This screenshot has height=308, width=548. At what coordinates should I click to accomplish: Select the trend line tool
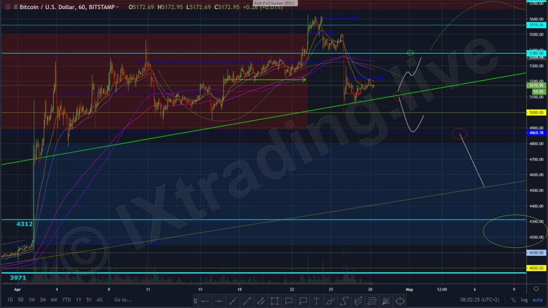233,301
